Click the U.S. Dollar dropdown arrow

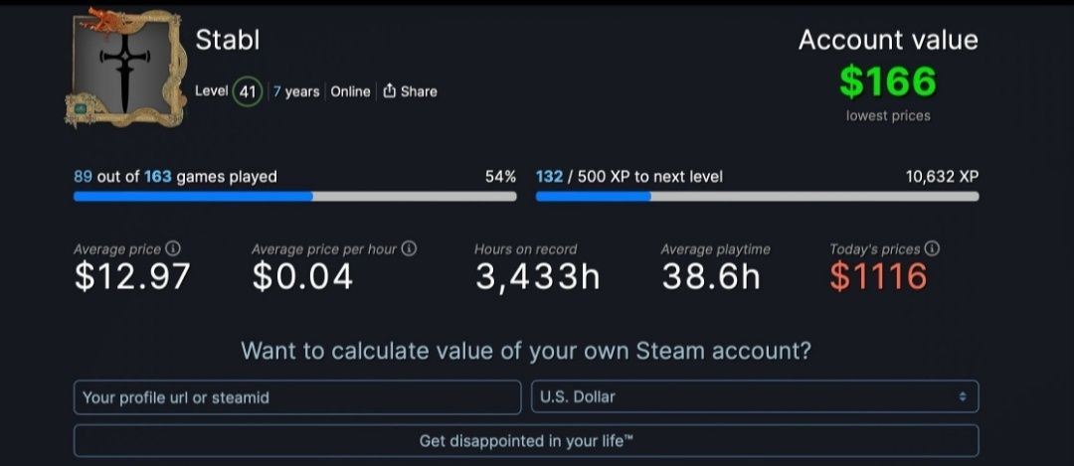tap(963, 396)
